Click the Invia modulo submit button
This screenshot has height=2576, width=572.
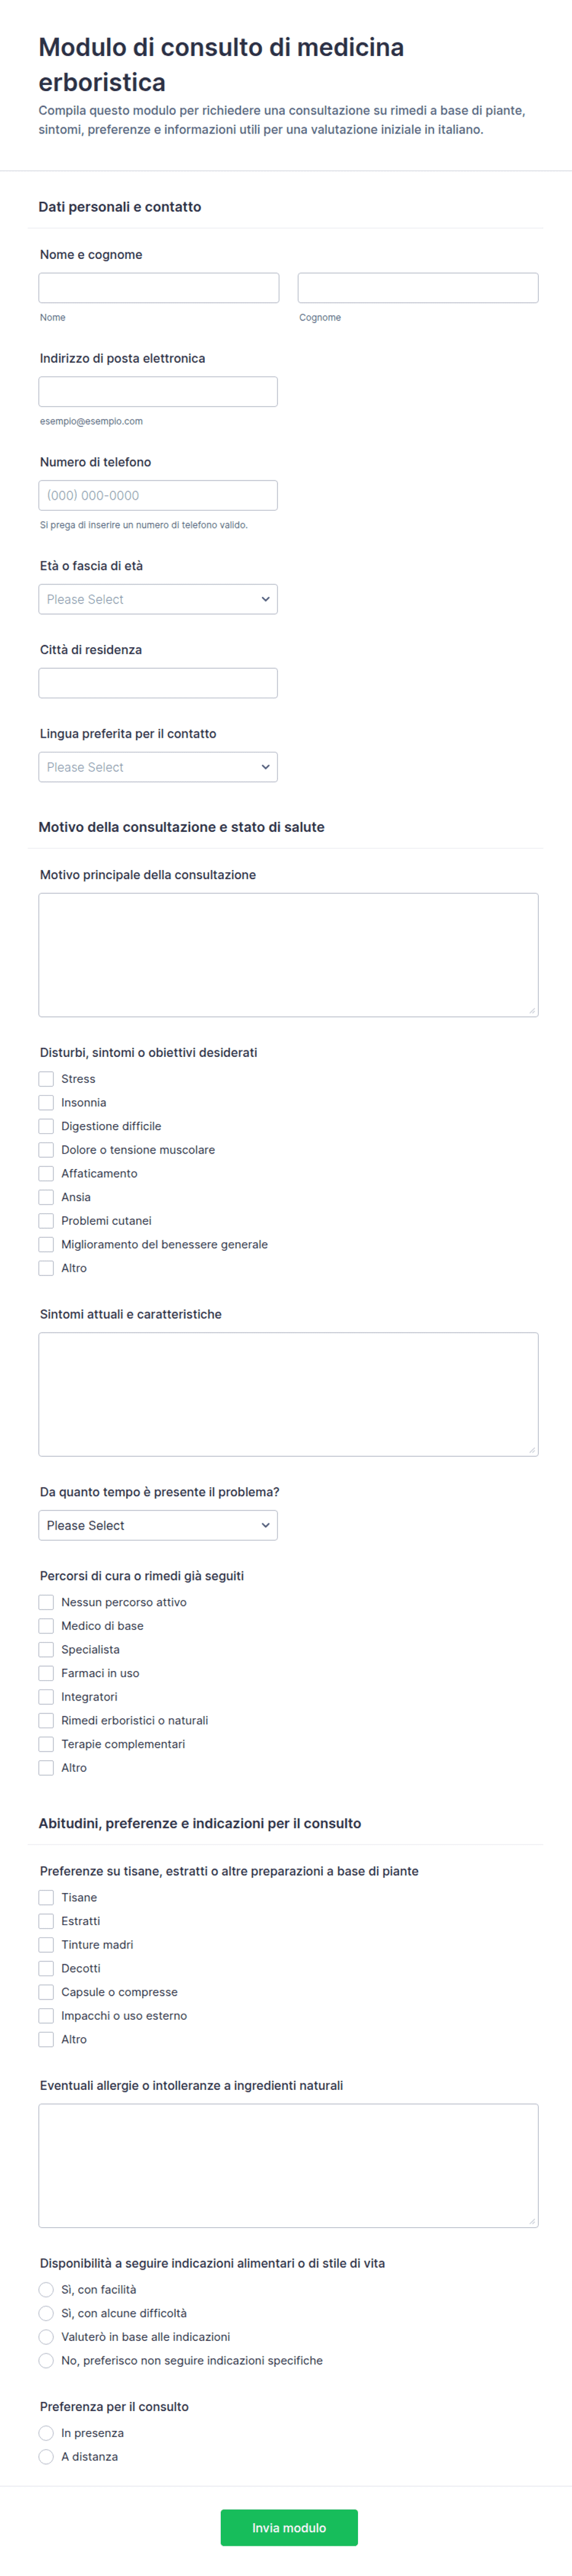tap(289, 2528)
